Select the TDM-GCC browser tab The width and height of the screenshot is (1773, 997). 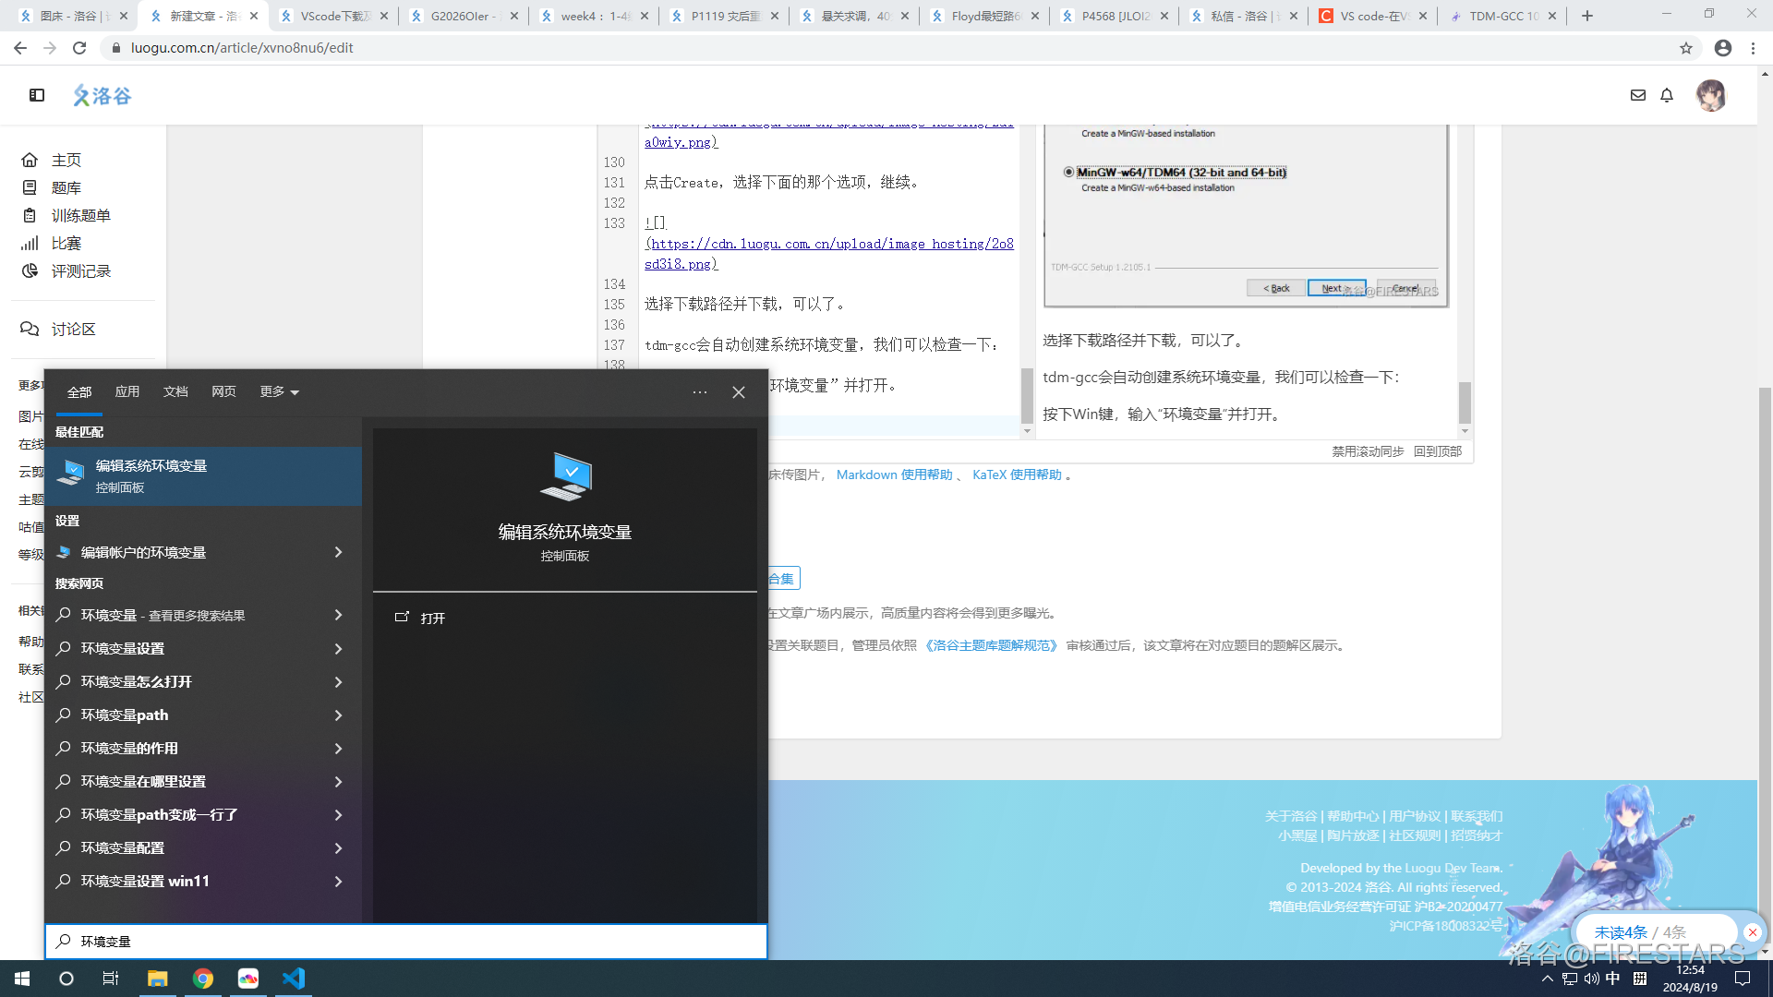[1501, 16]
